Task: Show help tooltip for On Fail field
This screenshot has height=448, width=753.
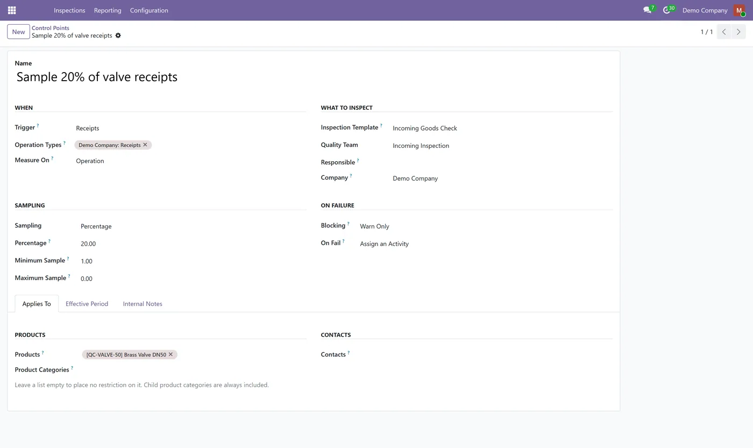Action: coord(343,240)
